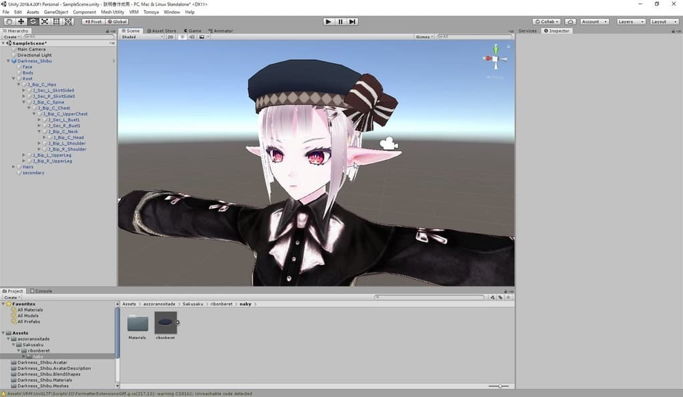Open the VRM menu

134,12
